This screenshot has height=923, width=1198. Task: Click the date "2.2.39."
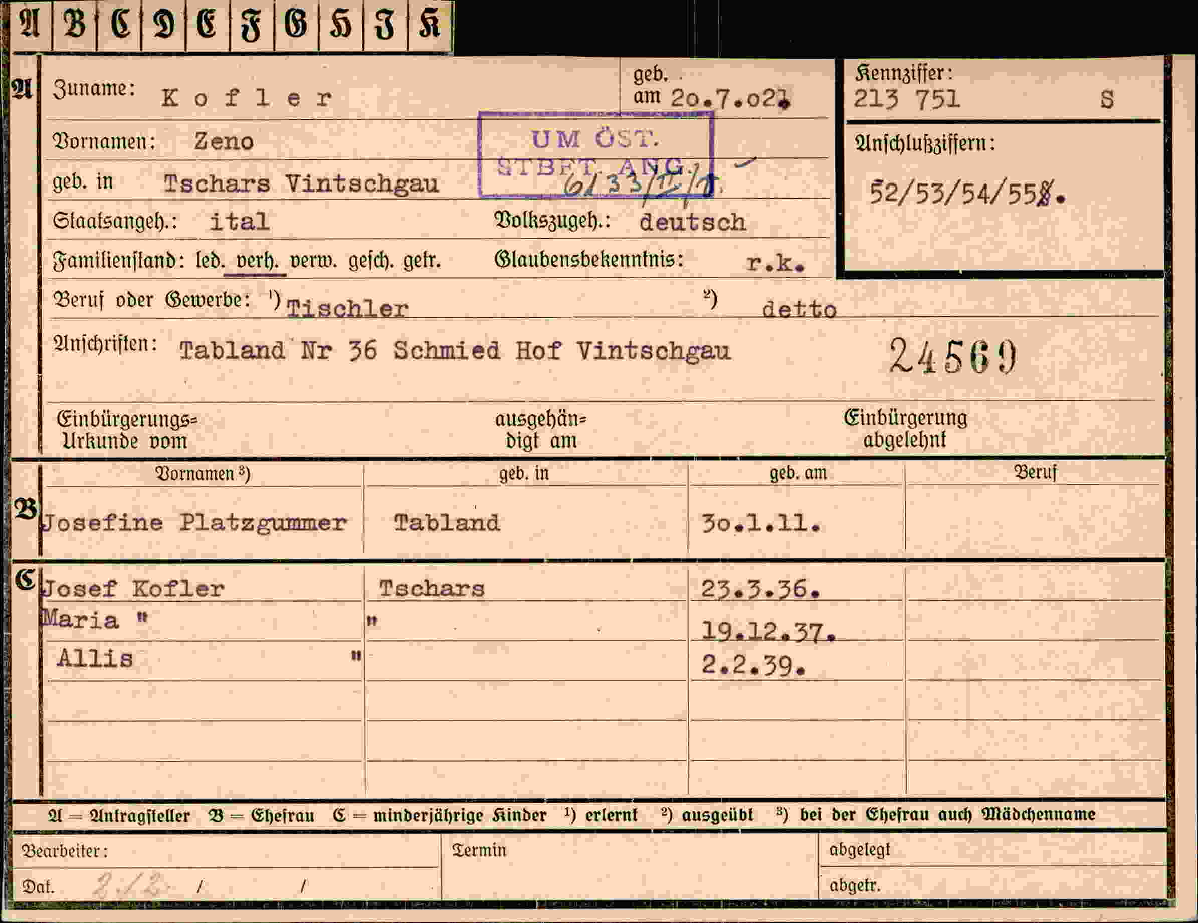[753, 666]
